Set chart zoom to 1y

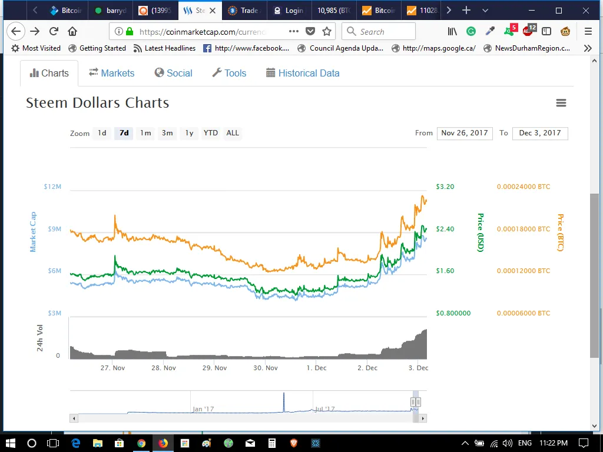(x=189, y=133)
